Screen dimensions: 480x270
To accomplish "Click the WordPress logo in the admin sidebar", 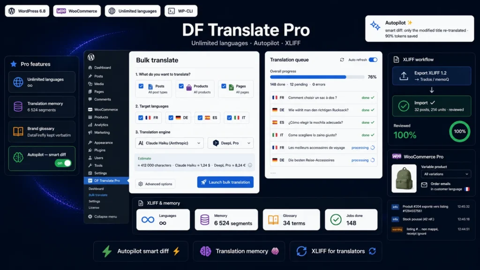I will coord(91,57).
